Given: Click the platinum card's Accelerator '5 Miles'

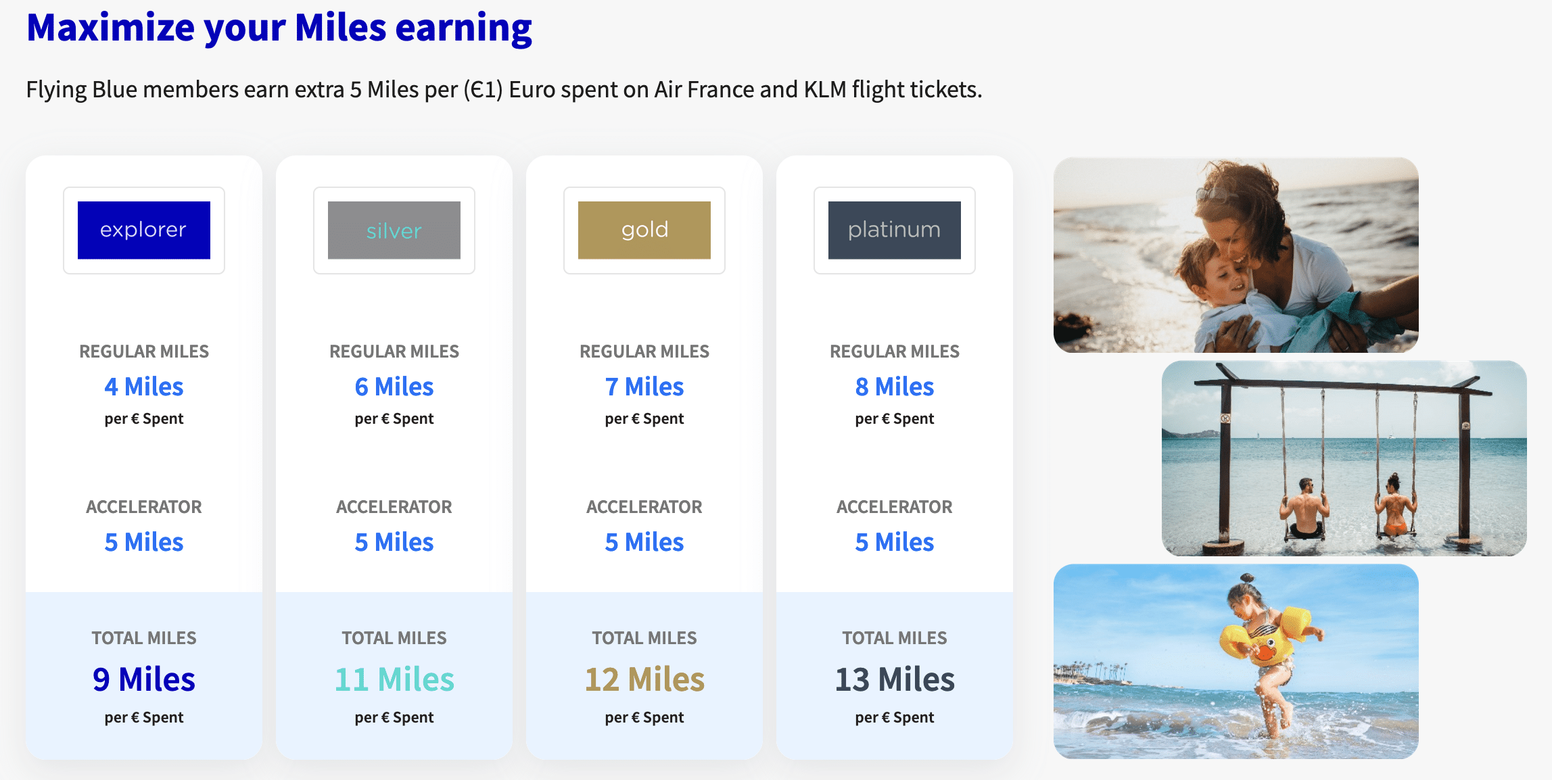Looking at the screenshot, I should tap(895, 542).
